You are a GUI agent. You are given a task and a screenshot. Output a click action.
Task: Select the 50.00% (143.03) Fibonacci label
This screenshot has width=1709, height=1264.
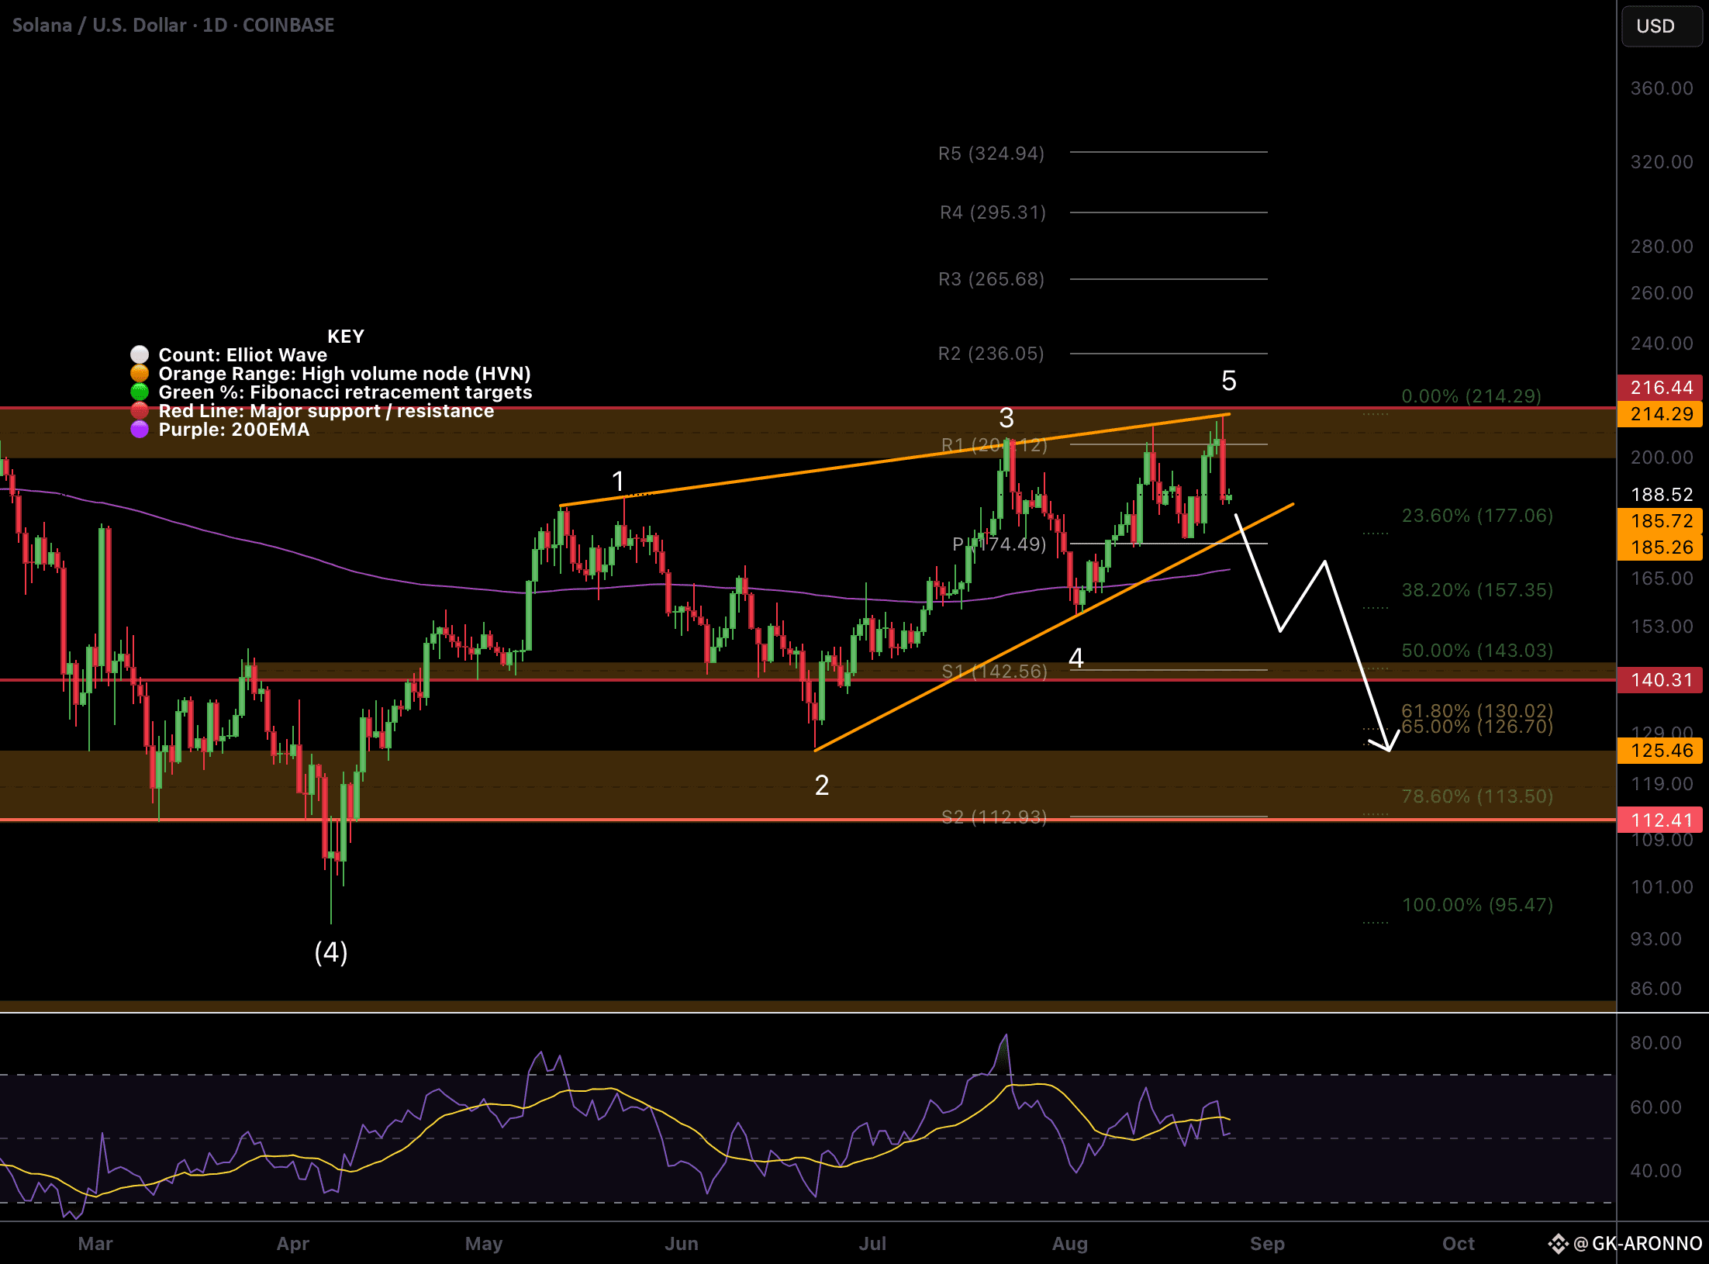[1477, 651]
